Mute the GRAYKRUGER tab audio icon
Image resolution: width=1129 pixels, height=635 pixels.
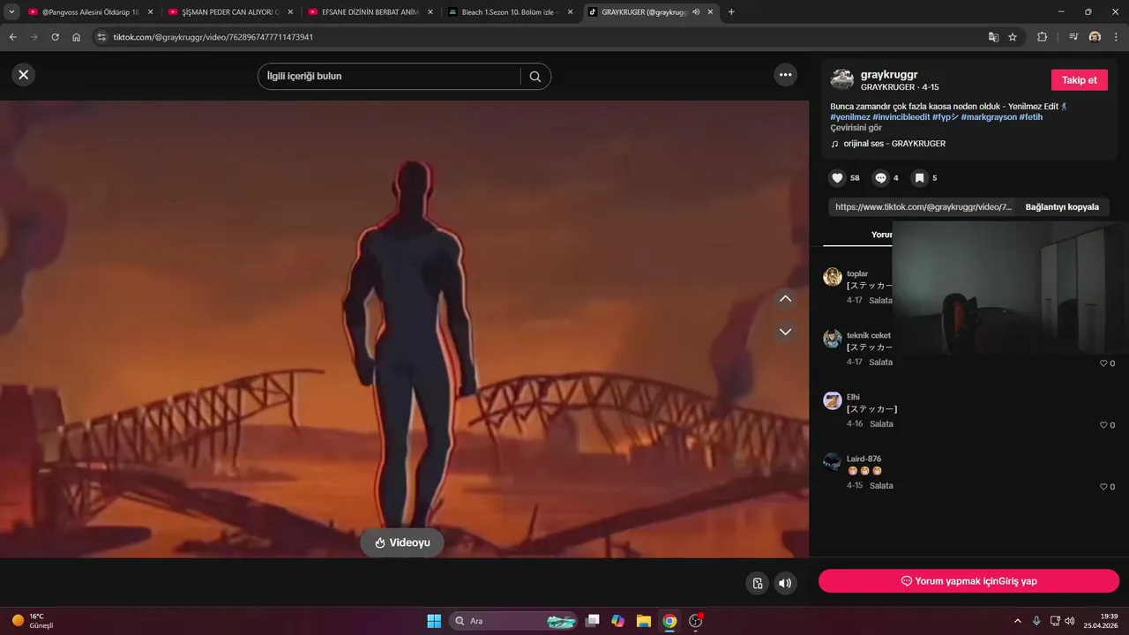click(696, 12)
